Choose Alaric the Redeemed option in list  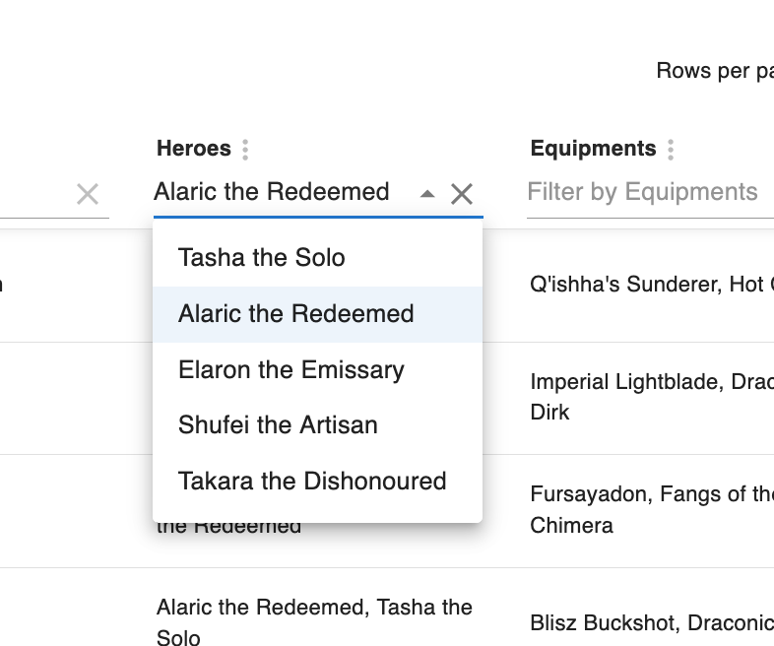(x=295, y=314)
